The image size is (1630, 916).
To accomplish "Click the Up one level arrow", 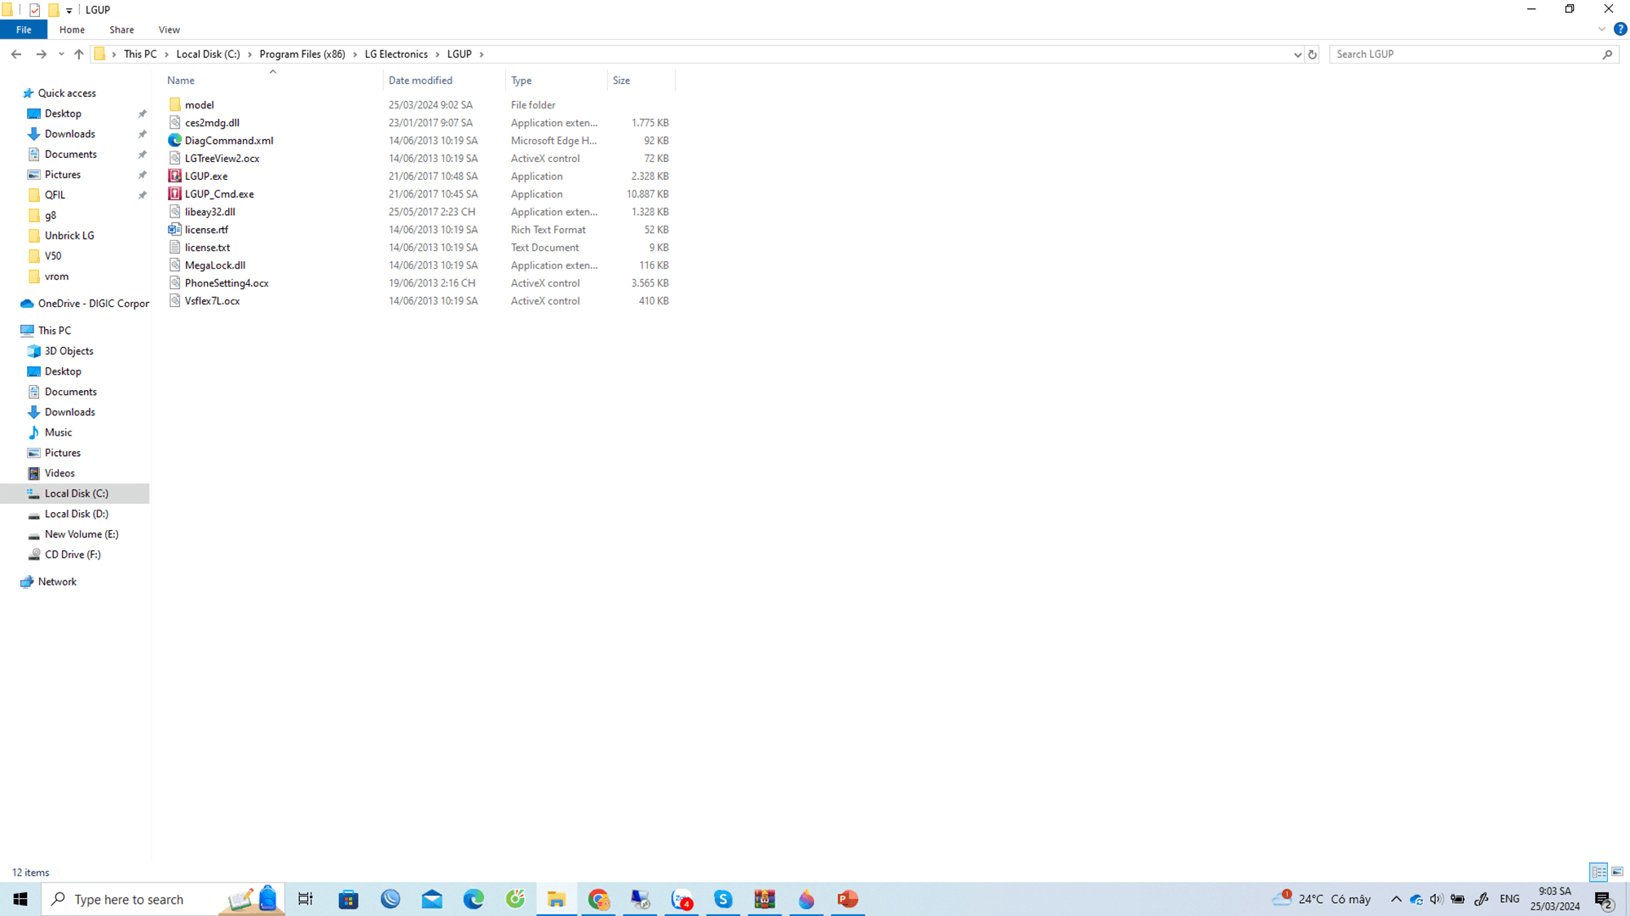I will [78, 54].
